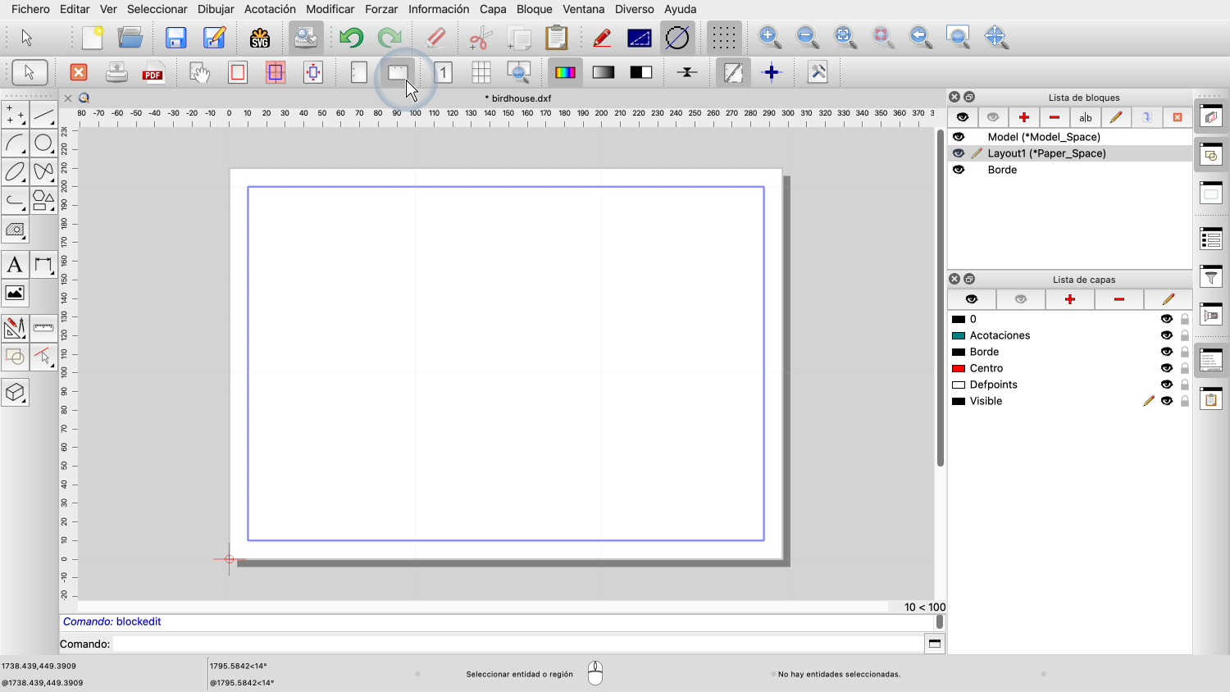Click the Zoom In magnifier
Viewport: 1230px width, 692px height.
point(769,37)
